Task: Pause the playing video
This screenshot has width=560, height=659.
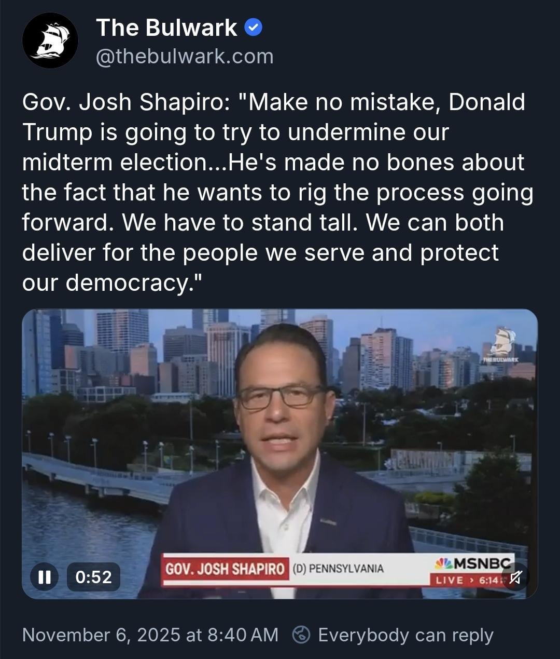Action: pyautogui.click(x=45, y=577)
